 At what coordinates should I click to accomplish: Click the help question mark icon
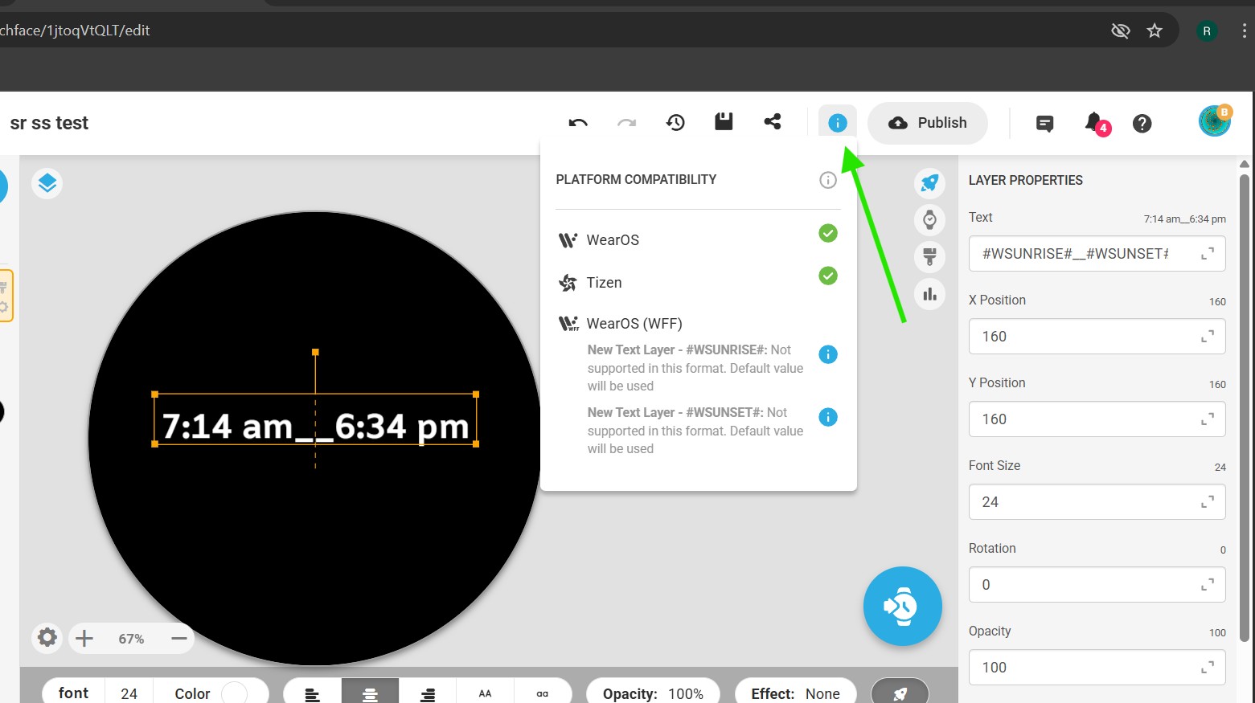1142,124
